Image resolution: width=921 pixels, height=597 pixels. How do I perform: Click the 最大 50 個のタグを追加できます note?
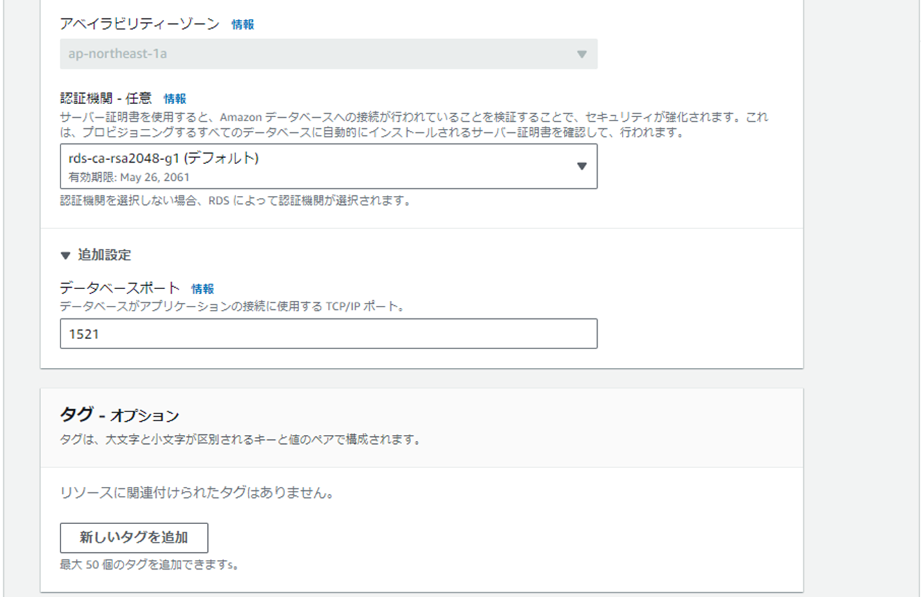tap(149, 565)
